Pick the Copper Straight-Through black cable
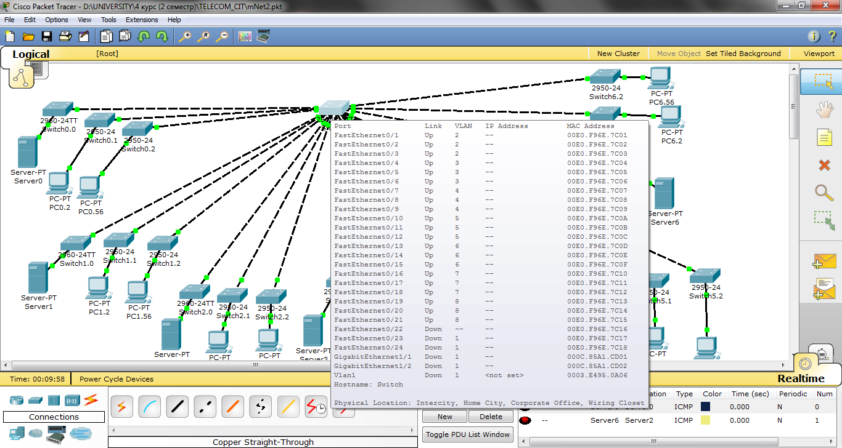Screen dimensions: 842x448 [177, 406]
